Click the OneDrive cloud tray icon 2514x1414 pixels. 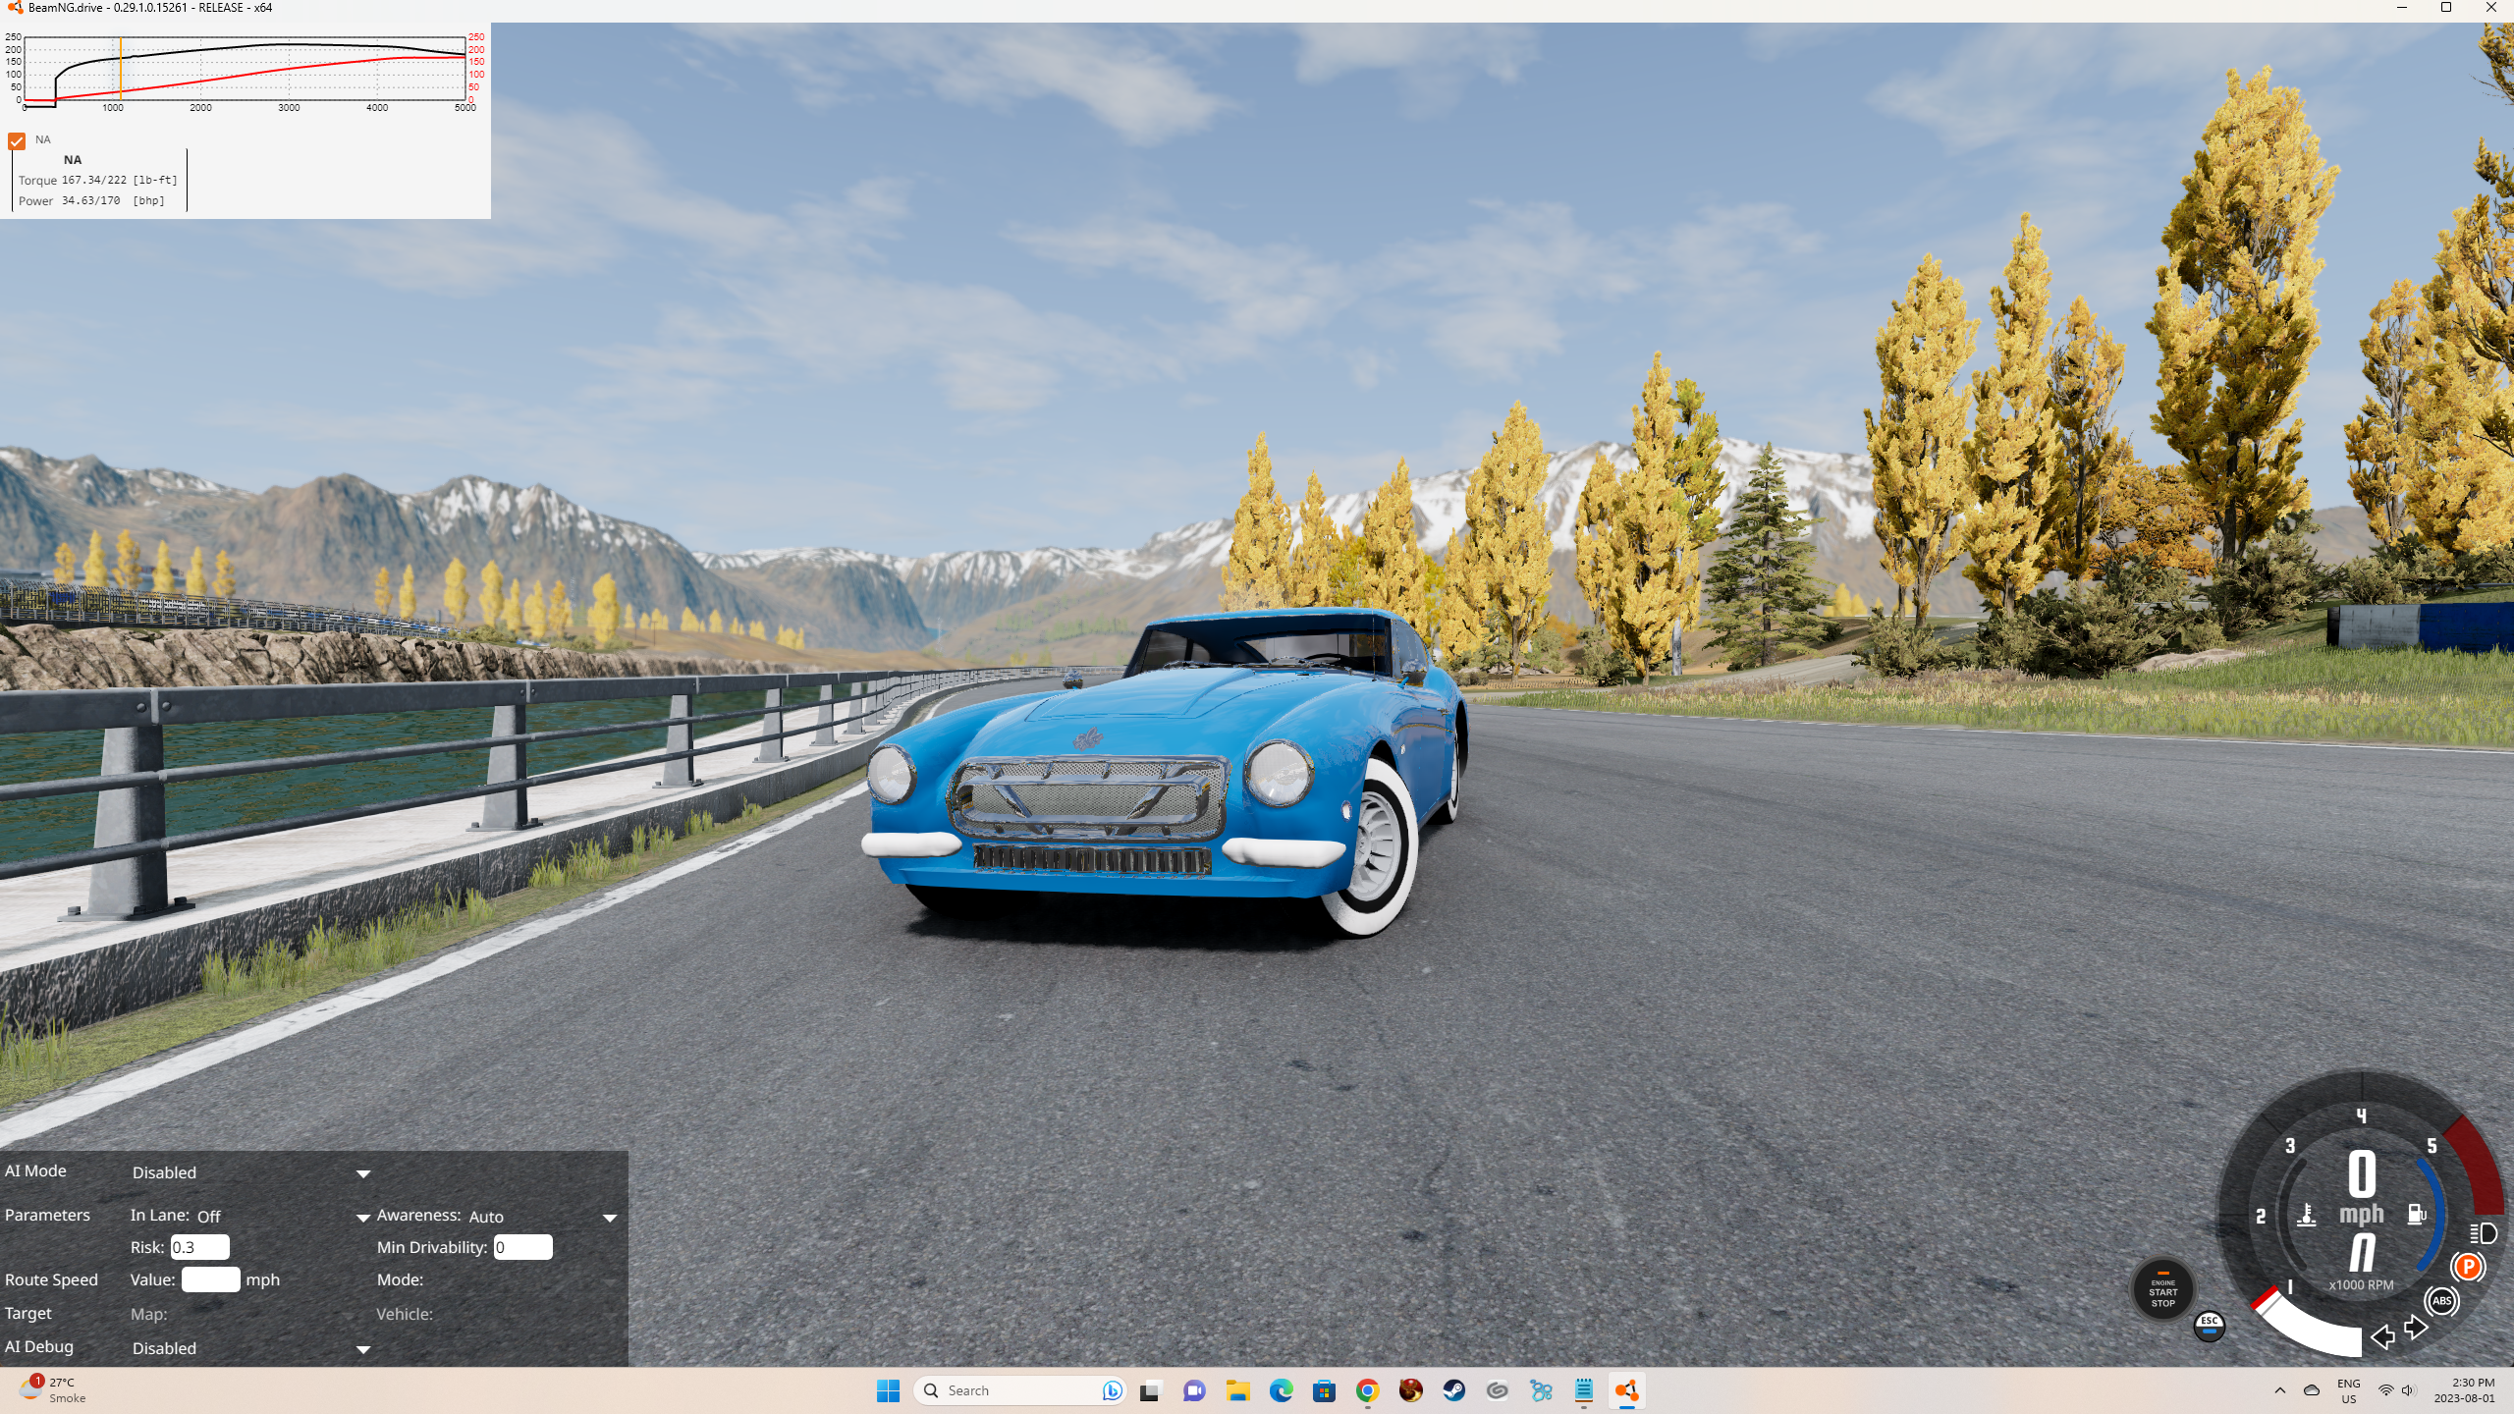click(x=2311, y=1390)
